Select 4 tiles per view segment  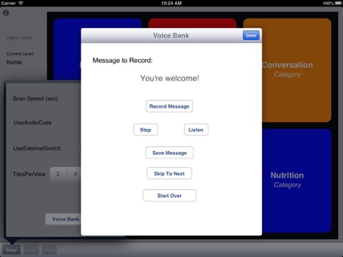(74, 174)
